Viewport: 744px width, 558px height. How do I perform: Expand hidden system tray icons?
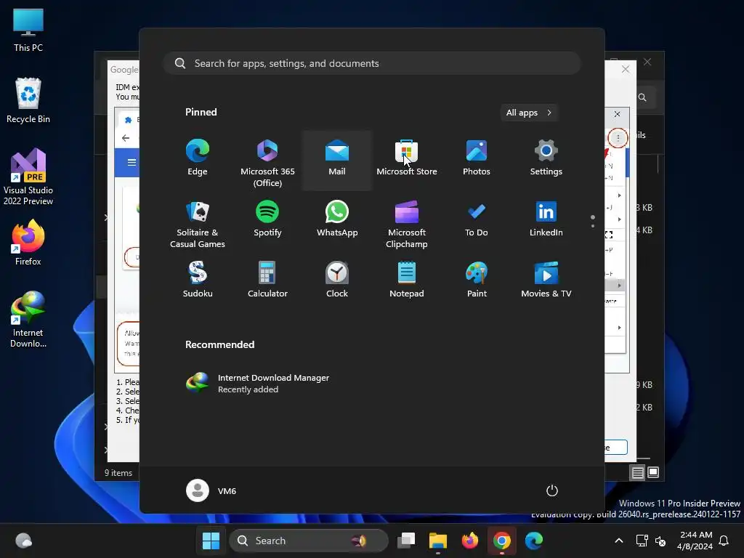pyautogui.click(x=619, y=541)
